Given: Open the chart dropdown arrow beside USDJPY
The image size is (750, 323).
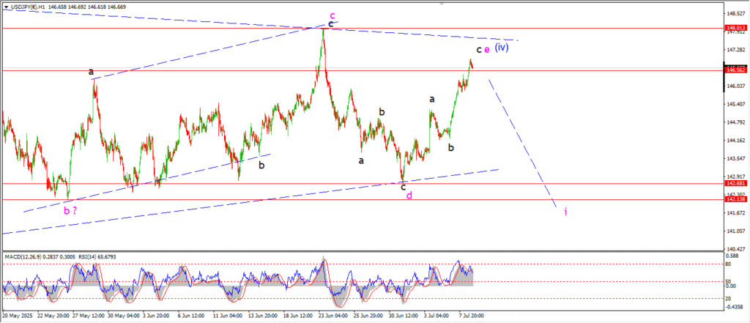Looking at the screenshot, I should [x=6, y=5].
